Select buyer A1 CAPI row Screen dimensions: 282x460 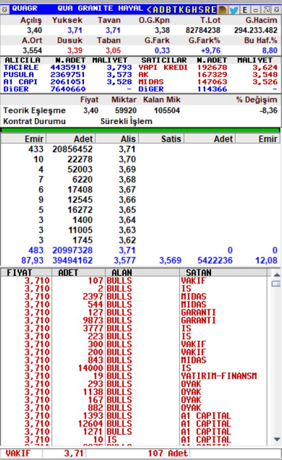tap(68, 82)
